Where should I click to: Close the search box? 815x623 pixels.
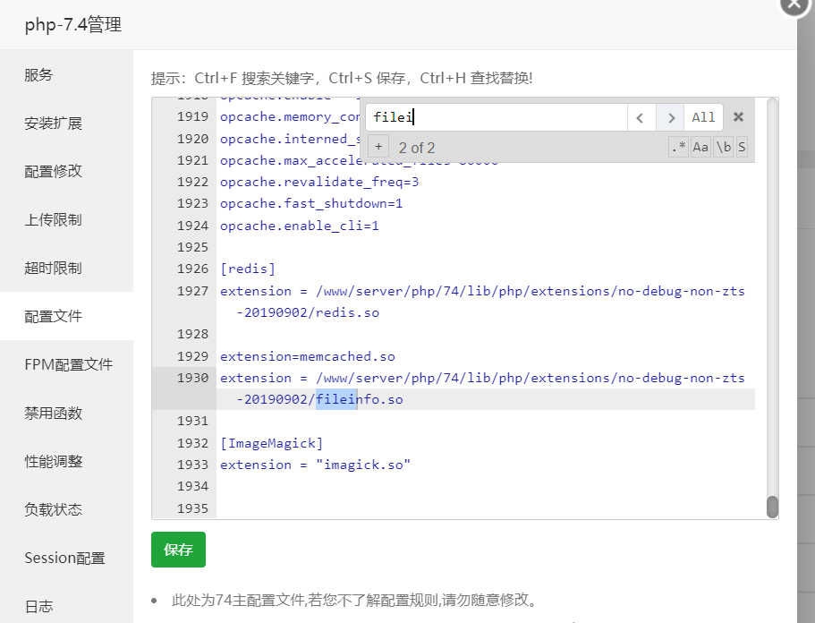pos(738,117)
